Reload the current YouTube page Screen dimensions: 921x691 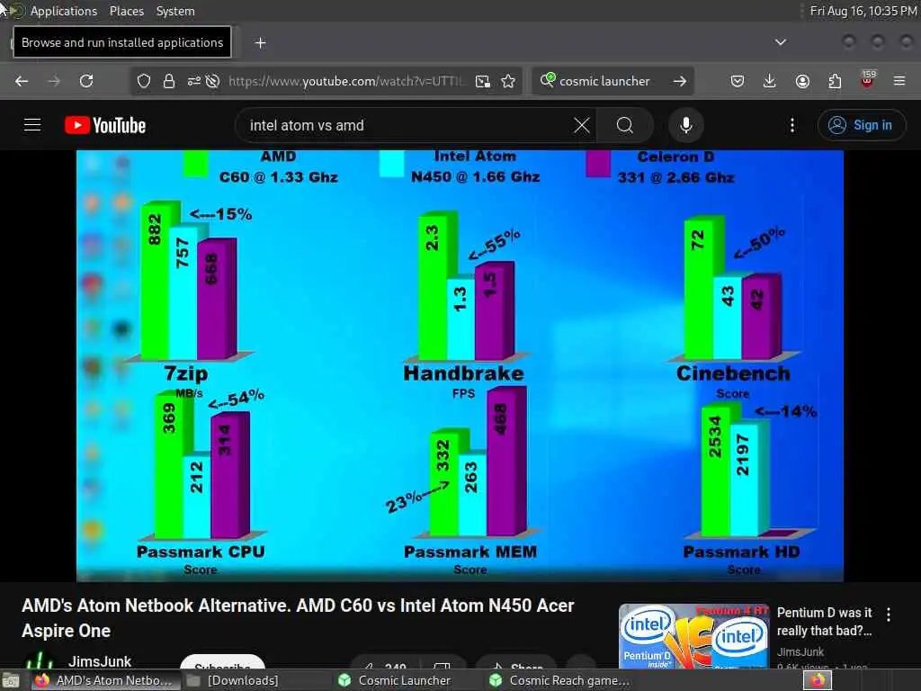(86, 81)
